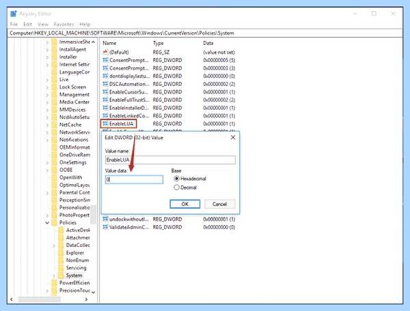Viewport: 410px width, 311px height.
Task: Click the DWORD icon beside EnableLinkedCo...
Action: coord(105,116)
